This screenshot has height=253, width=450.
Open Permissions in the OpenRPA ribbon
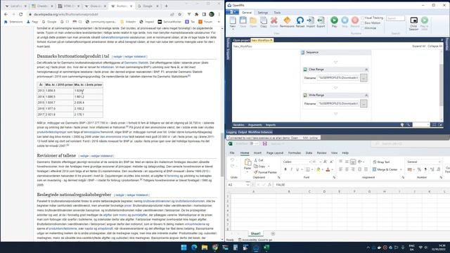click(x=287, y=22)
